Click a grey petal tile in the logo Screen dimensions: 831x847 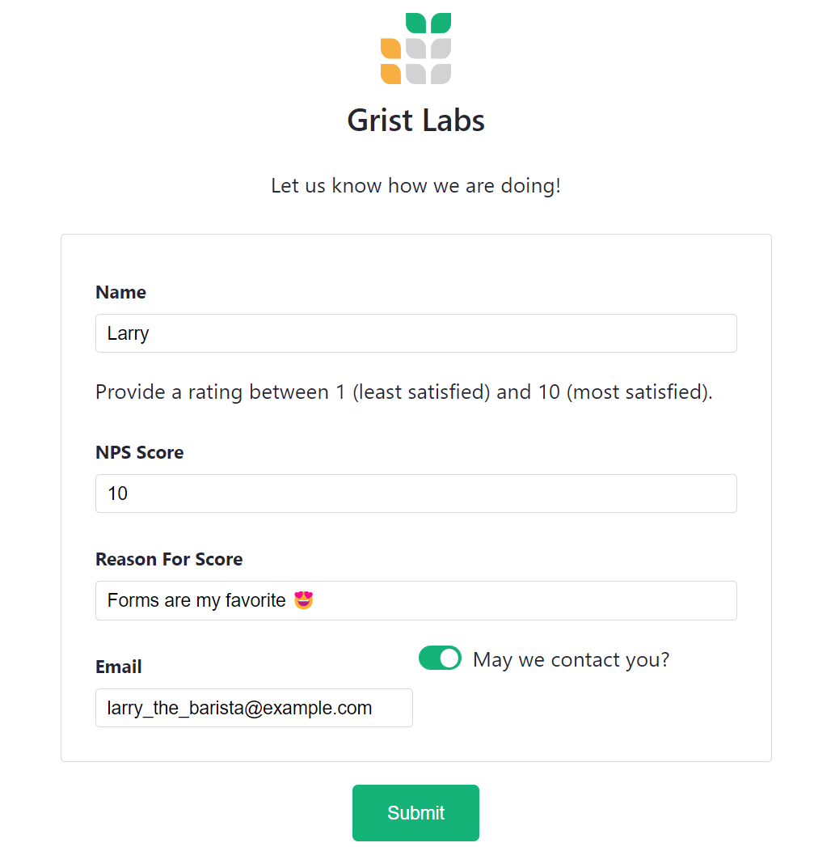point(441,49)
